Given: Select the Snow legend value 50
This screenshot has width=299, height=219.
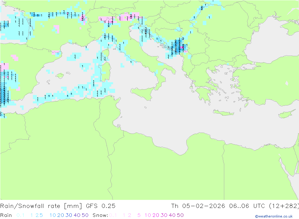Looking at the screenshot, I should click(x=180, y=215).
